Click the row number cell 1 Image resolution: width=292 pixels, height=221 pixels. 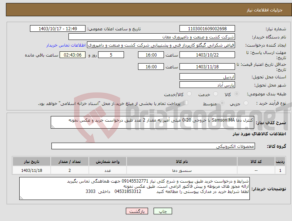280,170
